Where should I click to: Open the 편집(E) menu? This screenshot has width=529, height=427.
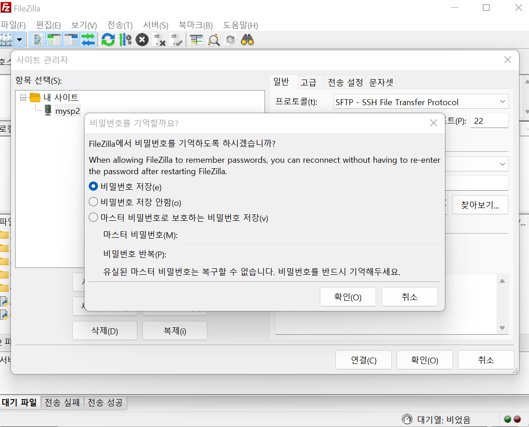tap(48, 25)
